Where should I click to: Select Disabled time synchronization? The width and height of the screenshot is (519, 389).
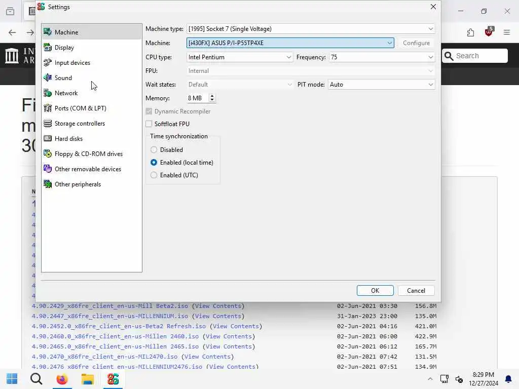tap(154, 150)
